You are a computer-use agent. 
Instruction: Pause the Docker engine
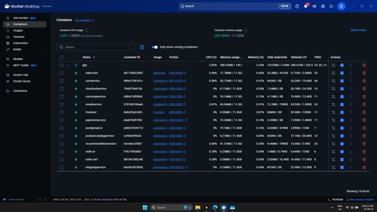(40, 199)
